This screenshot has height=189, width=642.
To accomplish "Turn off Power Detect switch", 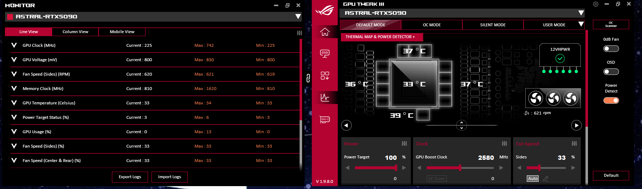I will point(611,100).
